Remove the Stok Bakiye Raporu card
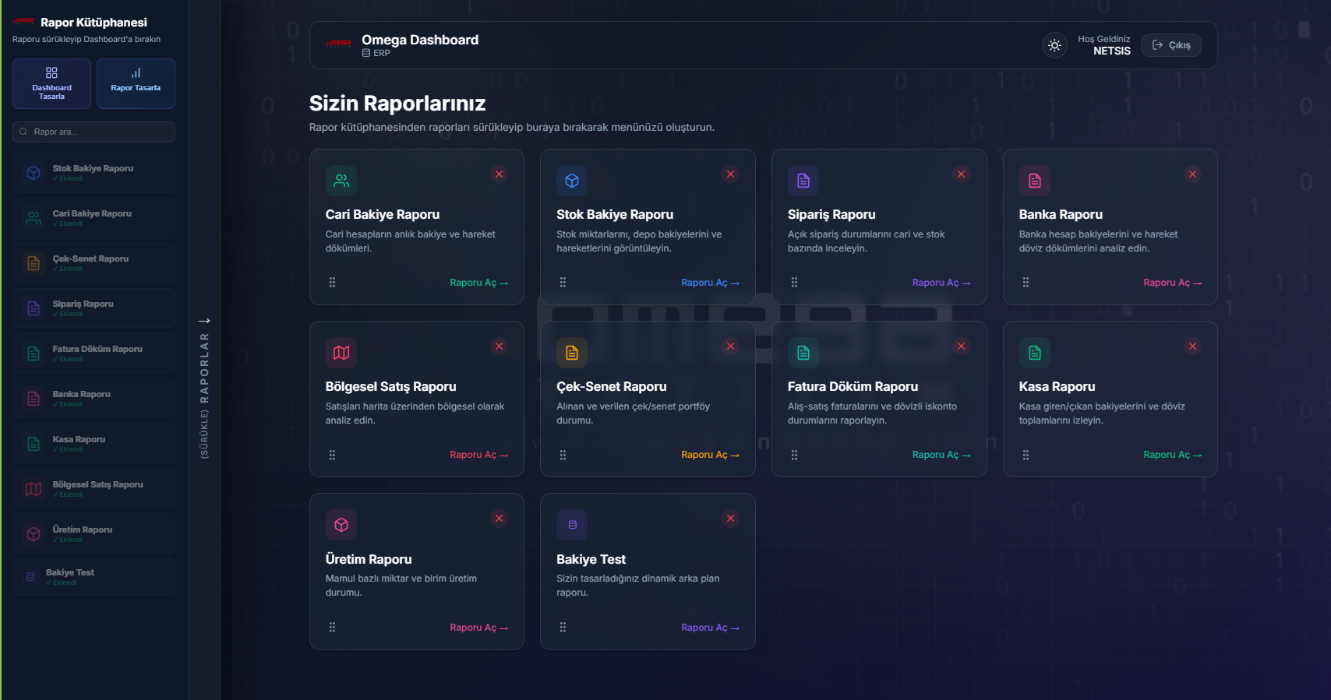This screenshot has width=1331, height=700. (x=730, y=174)
